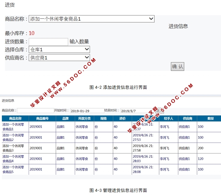Expand the 选择仓库 dropdown showing 仓库1
221x196 pixels.
pos(59,49)
